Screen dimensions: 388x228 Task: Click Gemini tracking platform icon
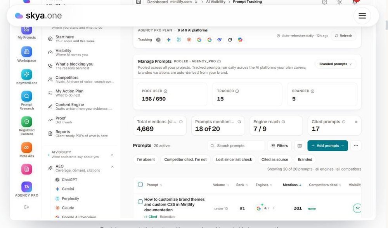pos(168,40)
